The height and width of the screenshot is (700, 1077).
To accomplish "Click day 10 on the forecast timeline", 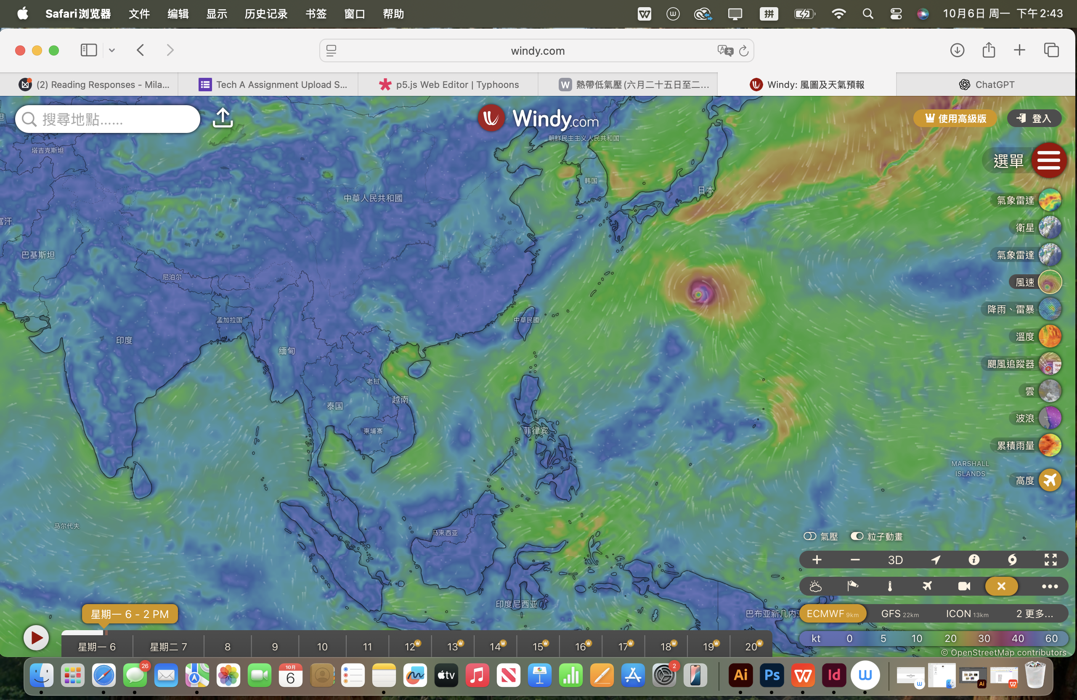I will 322,647.
